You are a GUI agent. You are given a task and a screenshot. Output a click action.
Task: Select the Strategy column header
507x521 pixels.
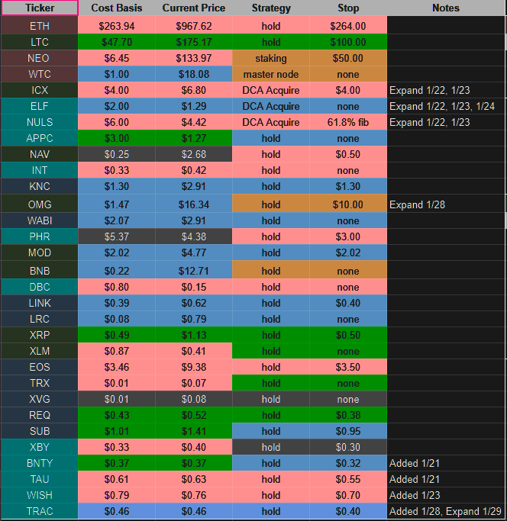tap(271, 8)
